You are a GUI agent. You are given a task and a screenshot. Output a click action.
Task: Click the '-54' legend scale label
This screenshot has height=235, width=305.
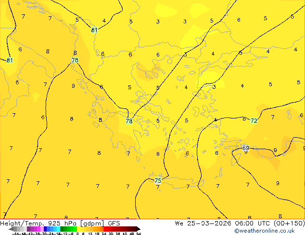click(x=15, y=234)
